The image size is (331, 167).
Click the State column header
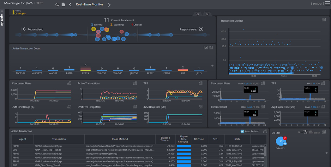pyautogui.click(x=237, y=139)
